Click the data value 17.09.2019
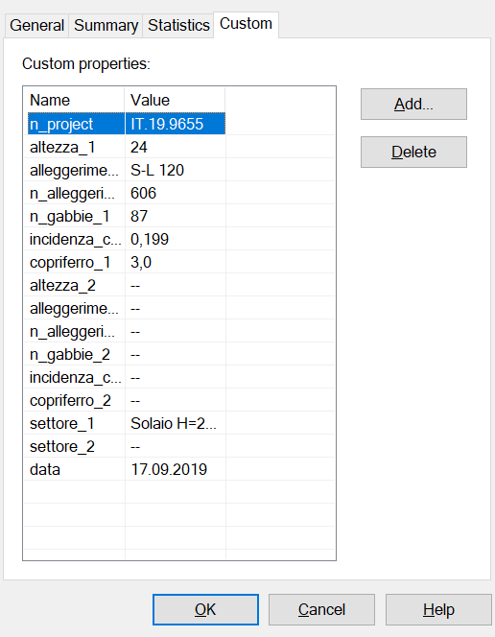This screenshot has width=495, height=637. coord(169,469)
